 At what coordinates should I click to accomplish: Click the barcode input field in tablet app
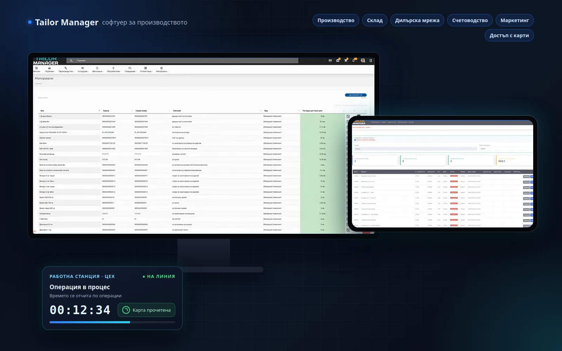(416, 149)
